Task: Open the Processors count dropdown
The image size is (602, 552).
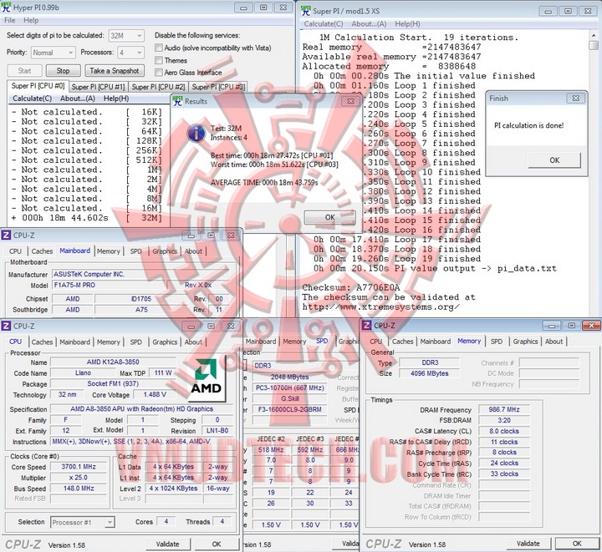Action: coord(131,53)
